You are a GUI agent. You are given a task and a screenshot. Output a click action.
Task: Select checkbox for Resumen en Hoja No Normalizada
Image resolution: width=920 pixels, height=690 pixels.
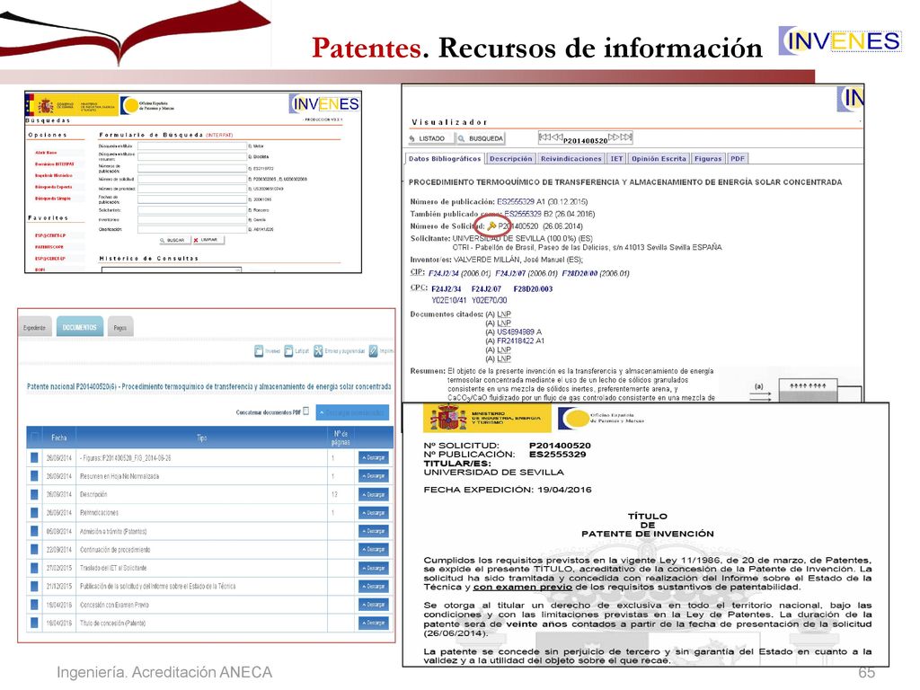(x=34, y=476)
